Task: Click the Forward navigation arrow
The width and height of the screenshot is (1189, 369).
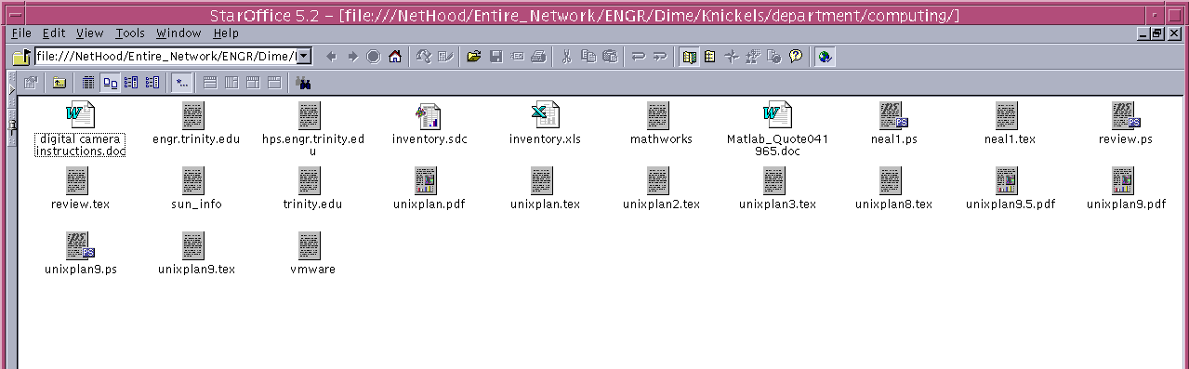Action: (x=353, y=57)
